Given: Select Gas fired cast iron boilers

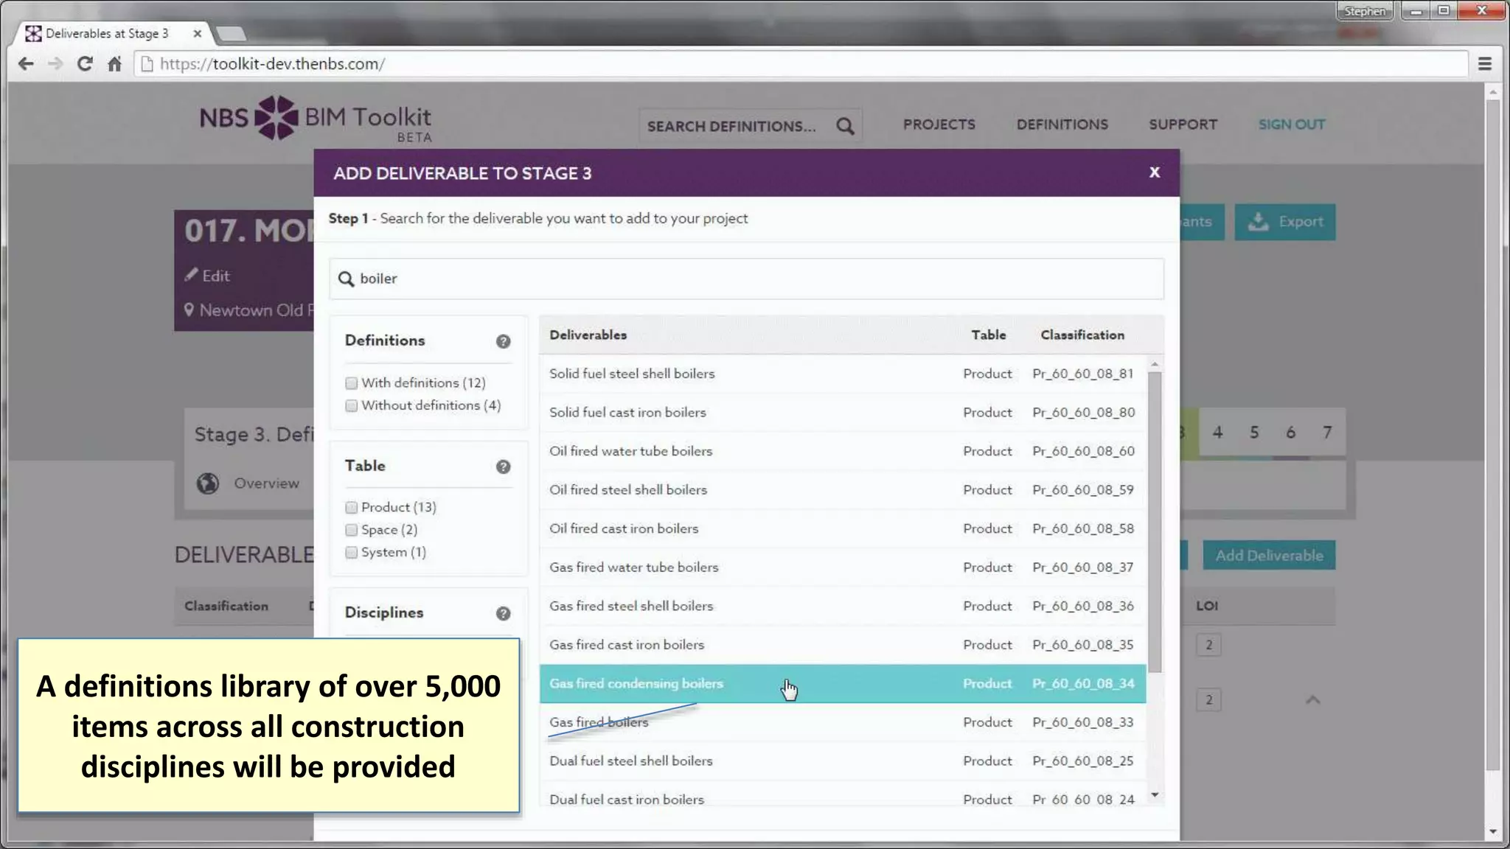Looking at the screenshot, I should (x=843, y=645).
